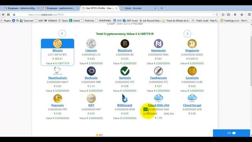
Task: Open the Cloud Scrypt link
Action: point(192,105)
